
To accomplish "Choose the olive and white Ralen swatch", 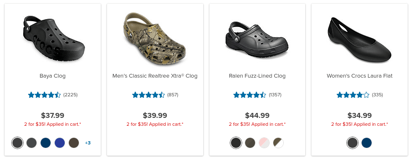I will tap(278, 143).
